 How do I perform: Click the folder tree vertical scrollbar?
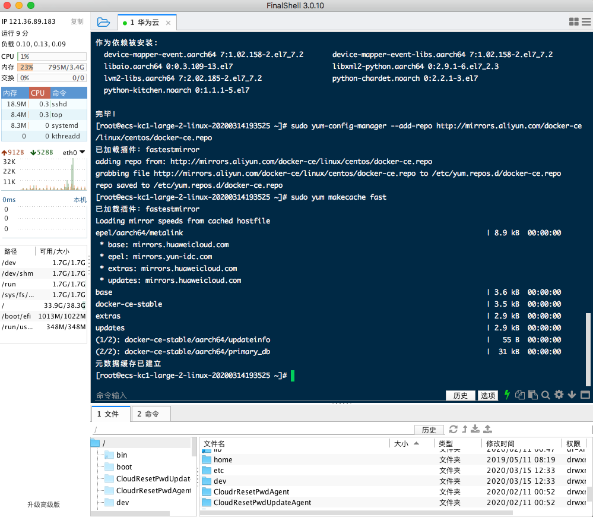point(194,447)
